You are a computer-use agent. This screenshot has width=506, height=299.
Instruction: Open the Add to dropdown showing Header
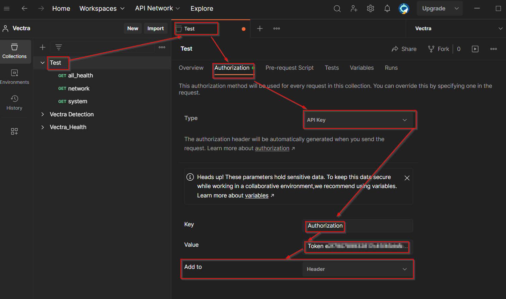pyautogui.click(x=357, y=269)
